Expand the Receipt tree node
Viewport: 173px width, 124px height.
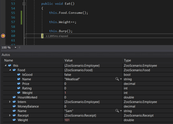tap(10, 115)
